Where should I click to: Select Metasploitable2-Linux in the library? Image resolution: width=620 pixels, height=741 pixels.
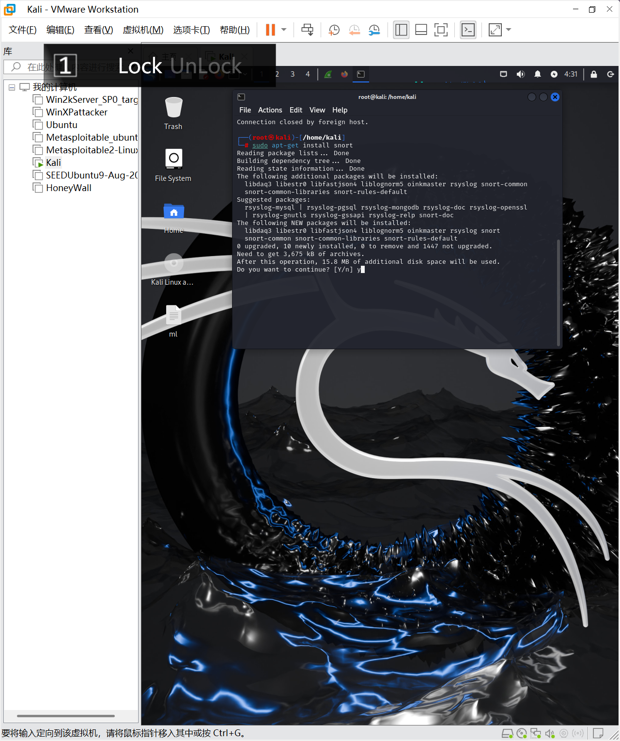point(86,150)
